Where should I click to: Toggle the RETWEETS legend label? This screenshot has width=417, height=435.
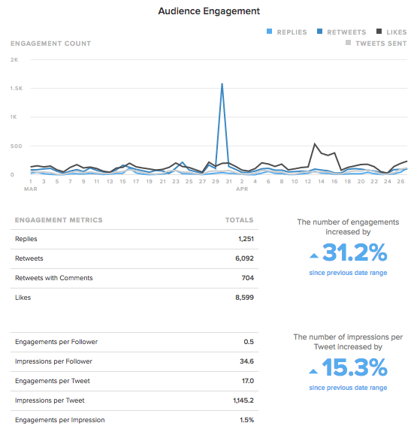pyautogui.click(x=346, y=32)
